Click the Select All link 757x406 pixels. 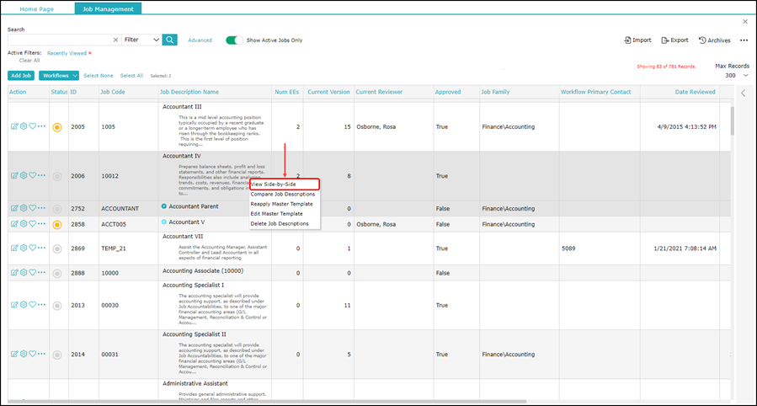(x=131, y=76)
